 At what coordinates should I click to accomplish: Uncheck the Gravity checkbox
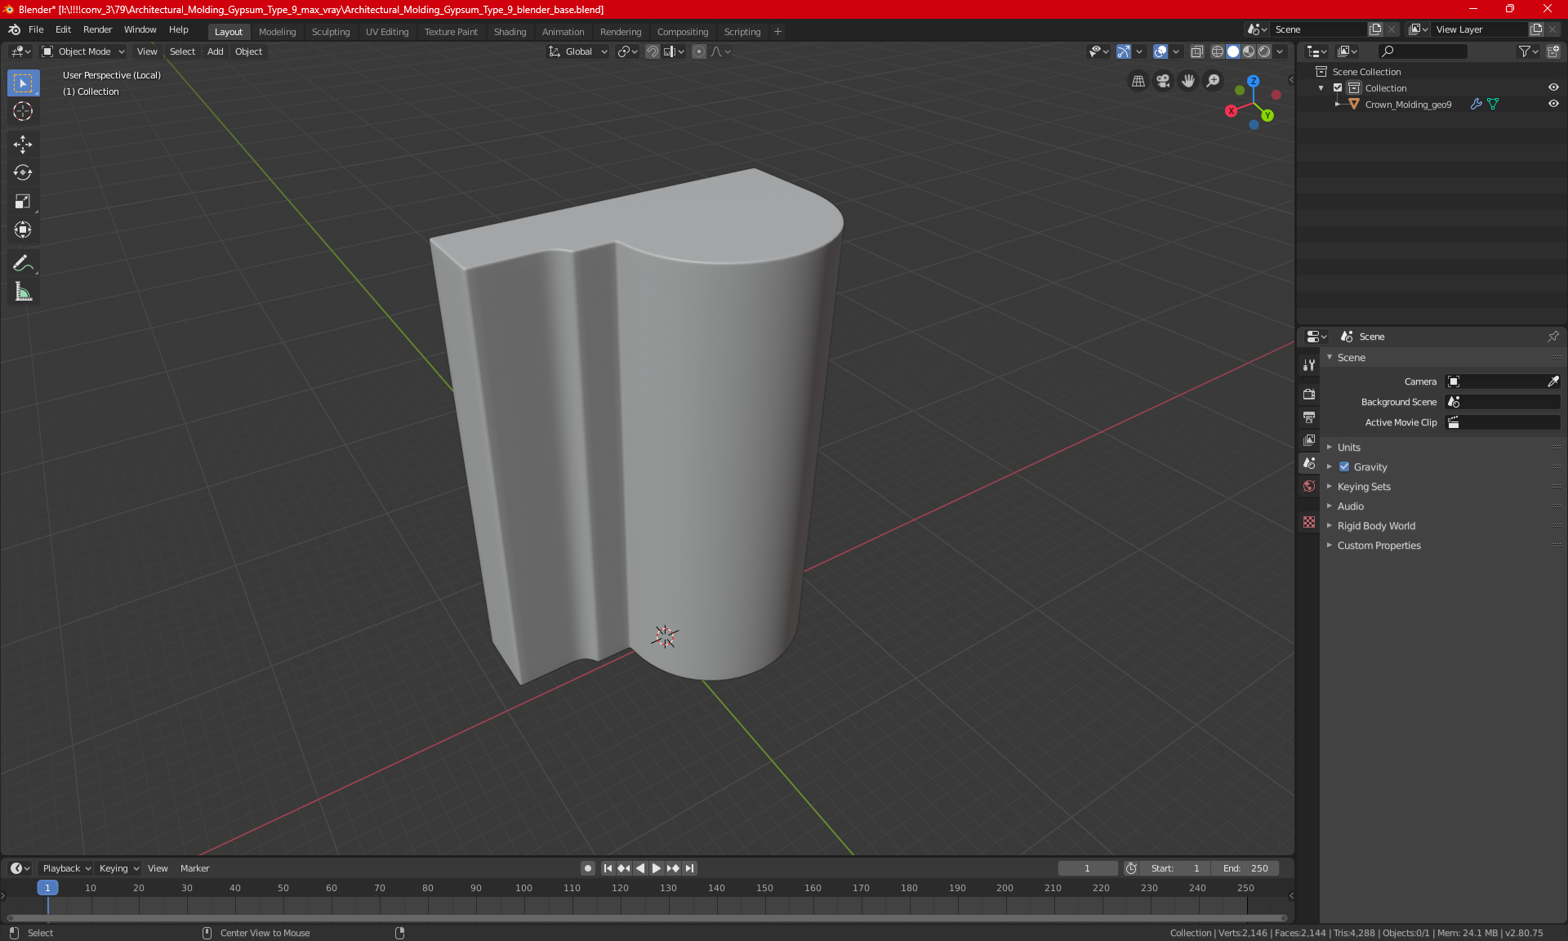pos(1344,467)
